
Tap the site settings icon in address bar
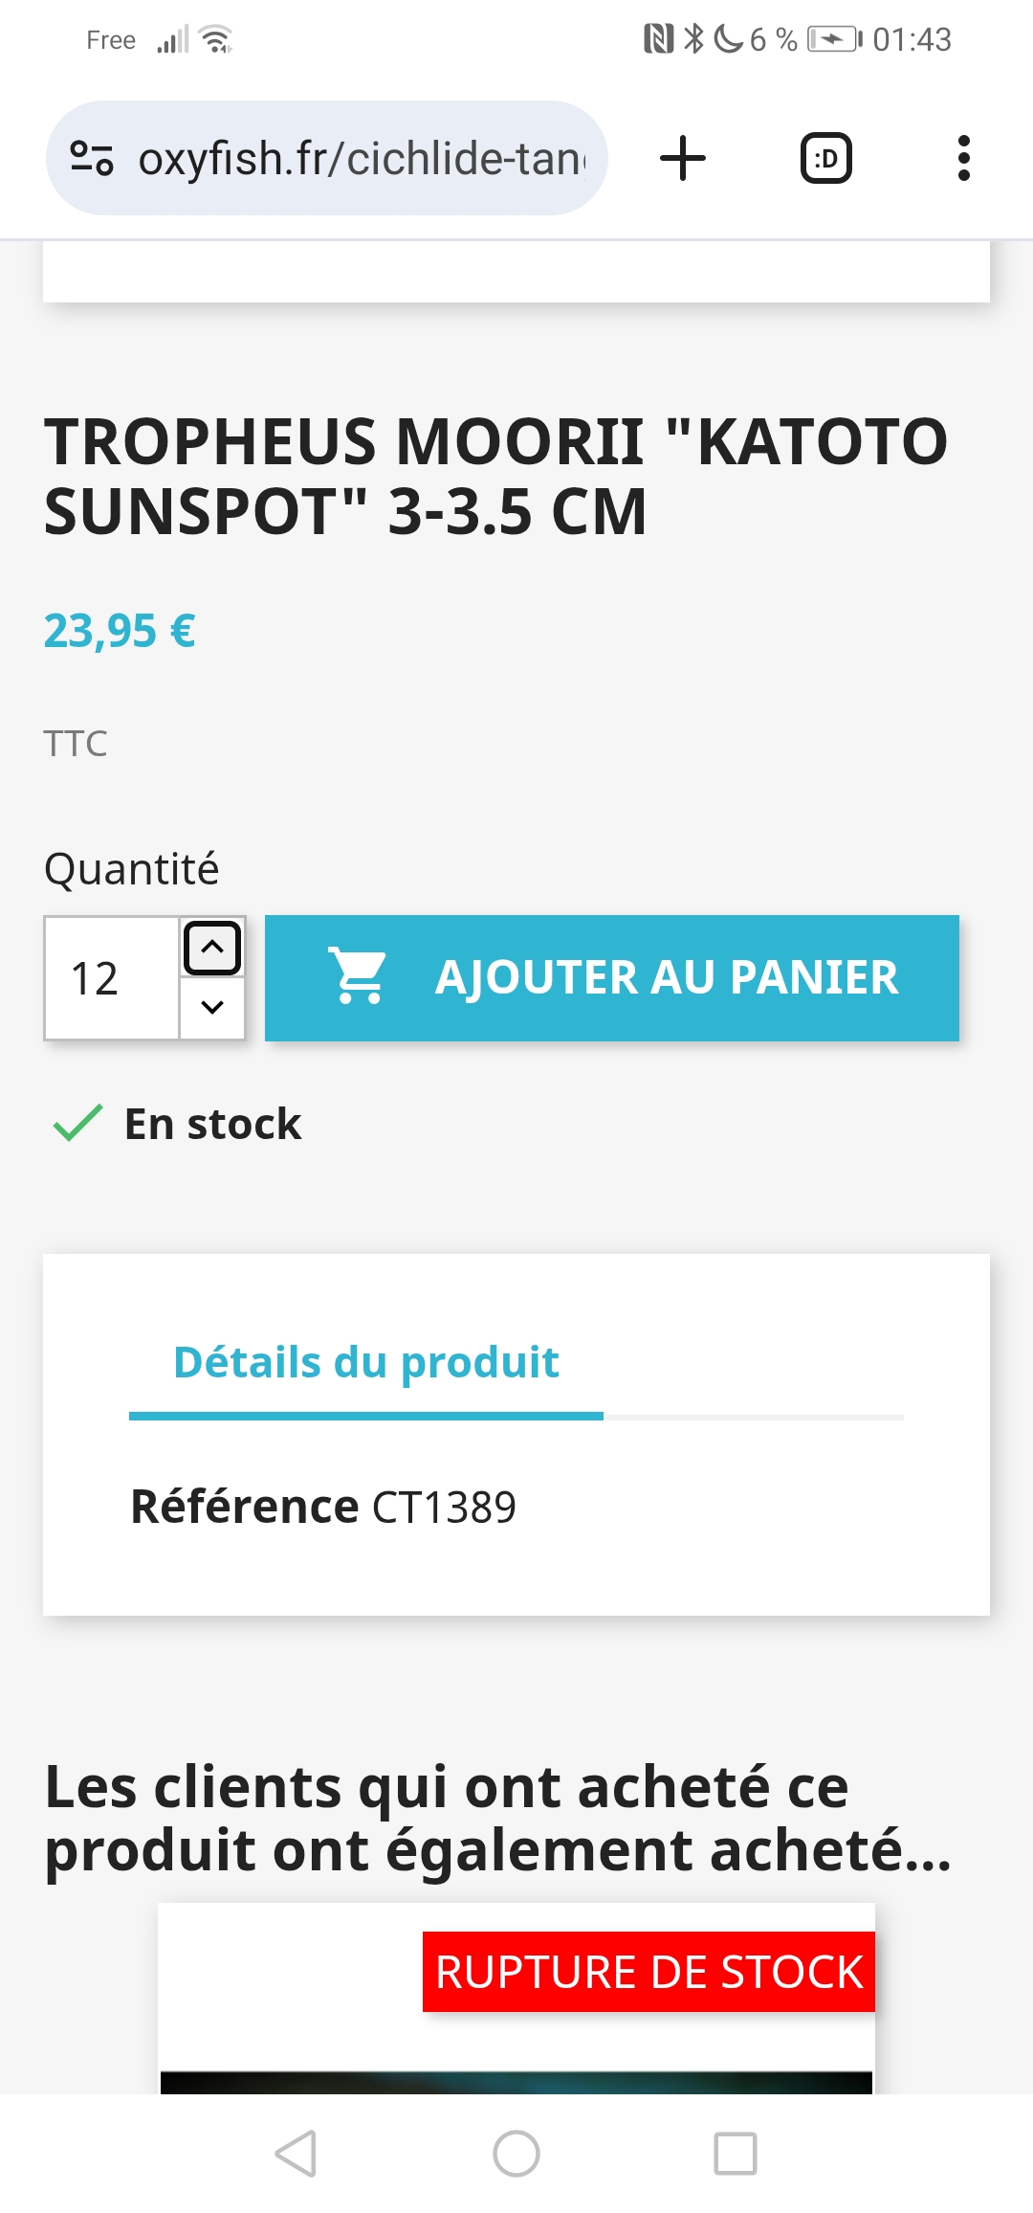(x=92, y=158)
